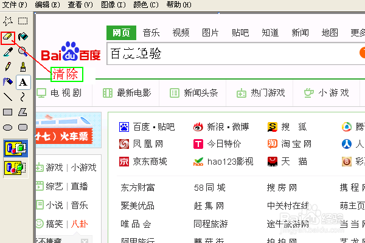Select the Magnifier tool
Viewport: 365px width, 243px height.
[23, 52]
